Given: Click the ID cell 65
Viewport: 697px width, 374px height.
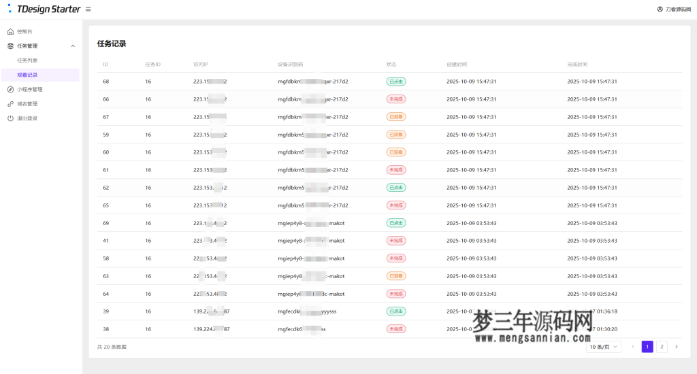Looking at the screenshot, I should tap(106, 205).
